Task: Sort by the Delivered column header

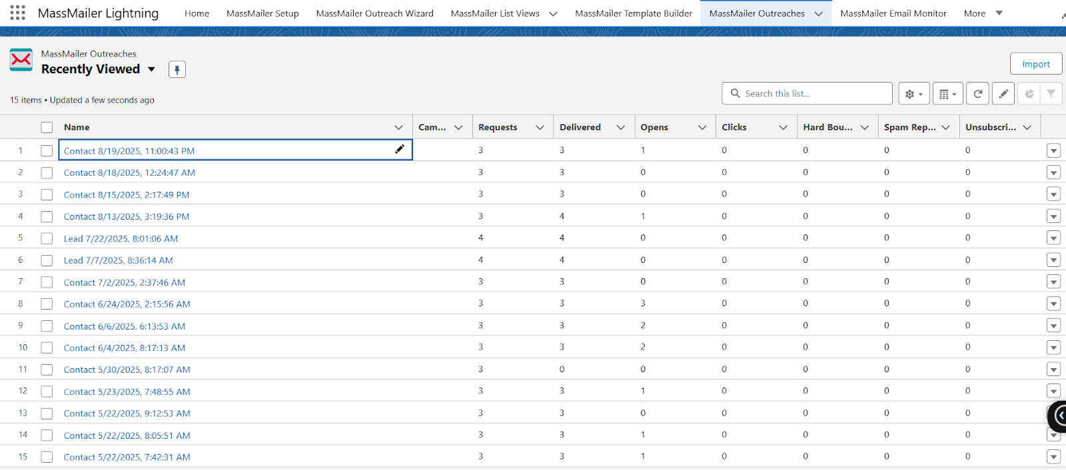Action: (x=580, y=127)
